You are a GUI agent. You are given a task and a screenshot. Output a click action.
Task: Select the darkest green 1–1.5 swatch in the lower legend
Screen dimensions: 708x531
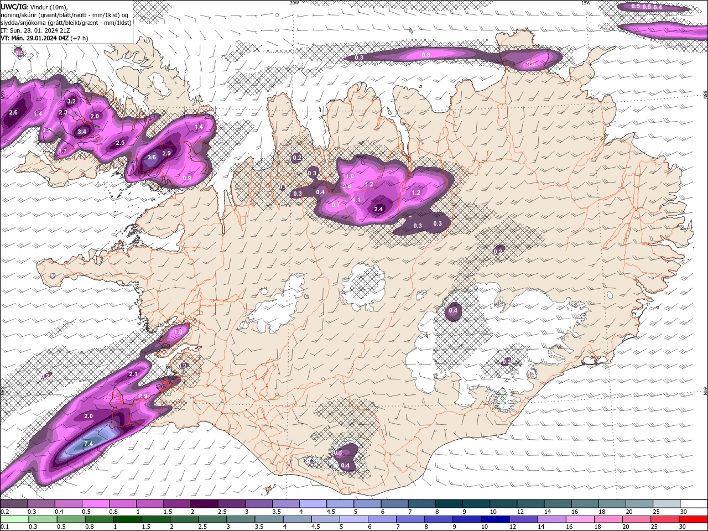pyautogui.click(x=128, y=519)
